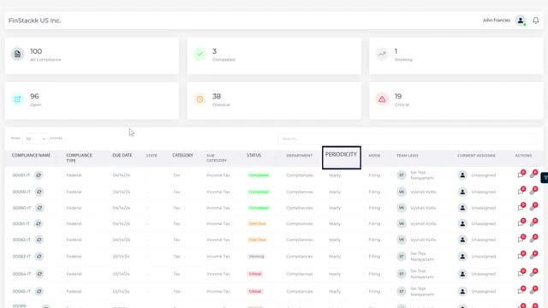The width and height of the screenshot is (548, 308).
Task: Click Critical status badge of 00064-IT
Action: tap(255, 274)
